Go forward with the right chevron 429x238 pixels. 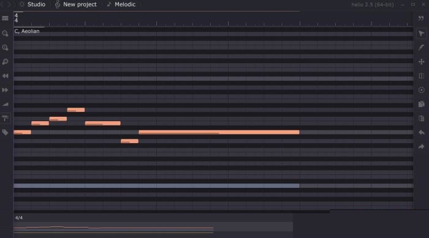pos(9,4)
